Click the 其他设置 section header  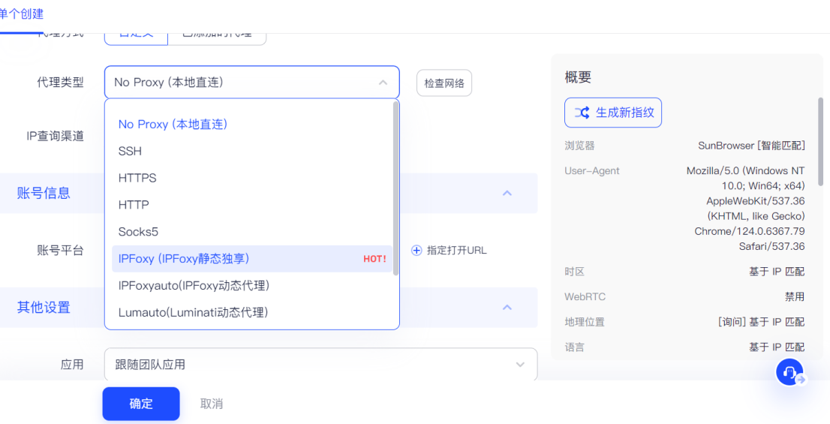pyautogui.click(x=269, y=308)
